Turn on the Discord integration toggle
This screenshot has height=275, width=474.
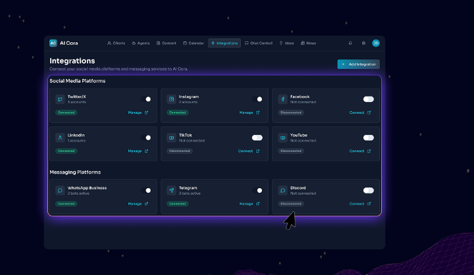[368, 190]
